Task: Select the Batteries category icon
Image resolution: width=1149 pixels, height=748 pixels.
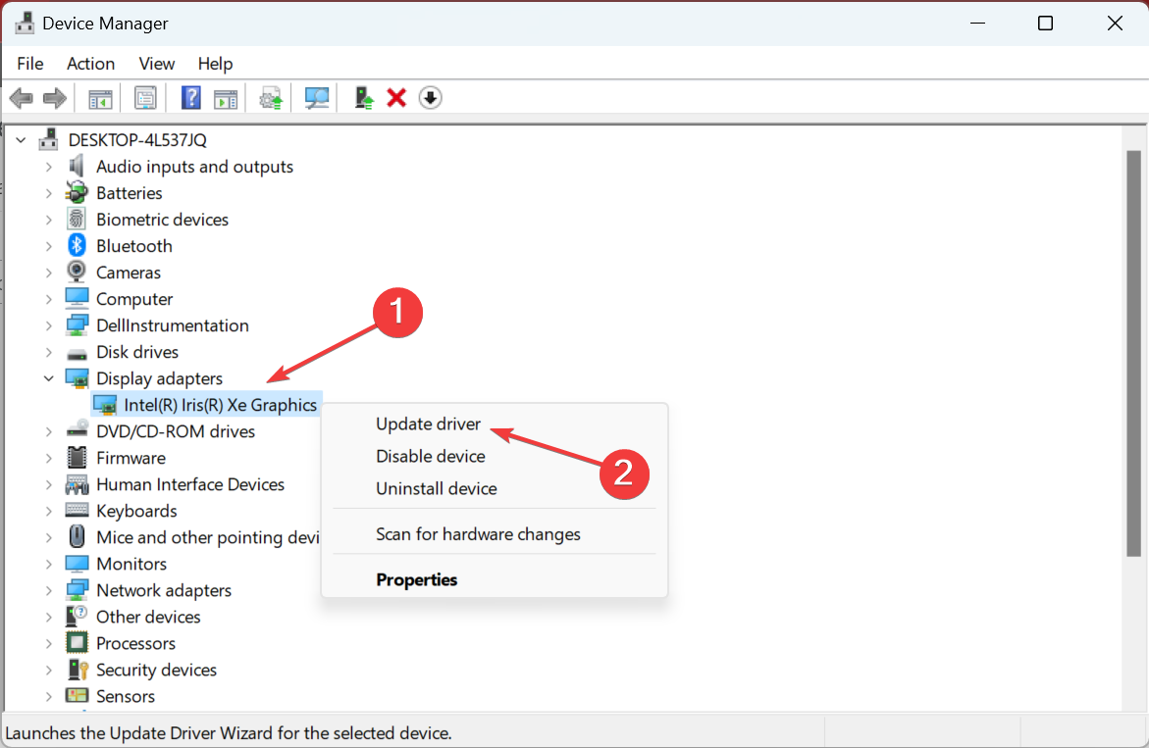Action: (x=77, y=193)
